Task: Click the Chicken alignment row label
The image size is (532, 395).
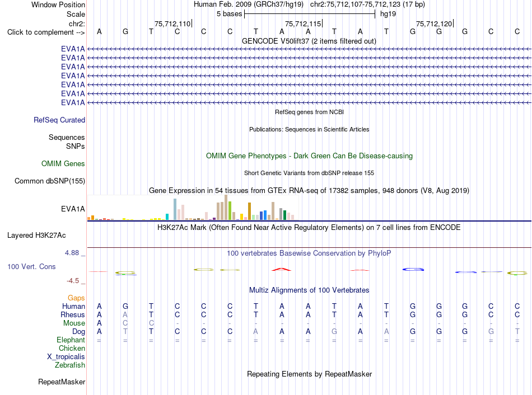Action: coord(72,349)
